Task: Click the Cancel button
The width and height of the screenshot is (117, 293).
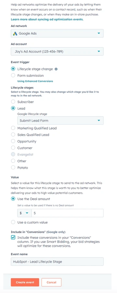Action: (51, 282)
